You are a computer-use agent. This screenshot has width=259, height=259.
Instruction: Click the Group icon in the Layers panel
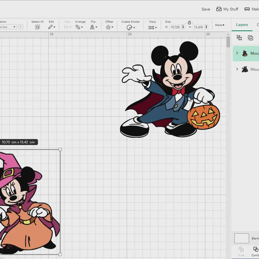tap(239, 38)
